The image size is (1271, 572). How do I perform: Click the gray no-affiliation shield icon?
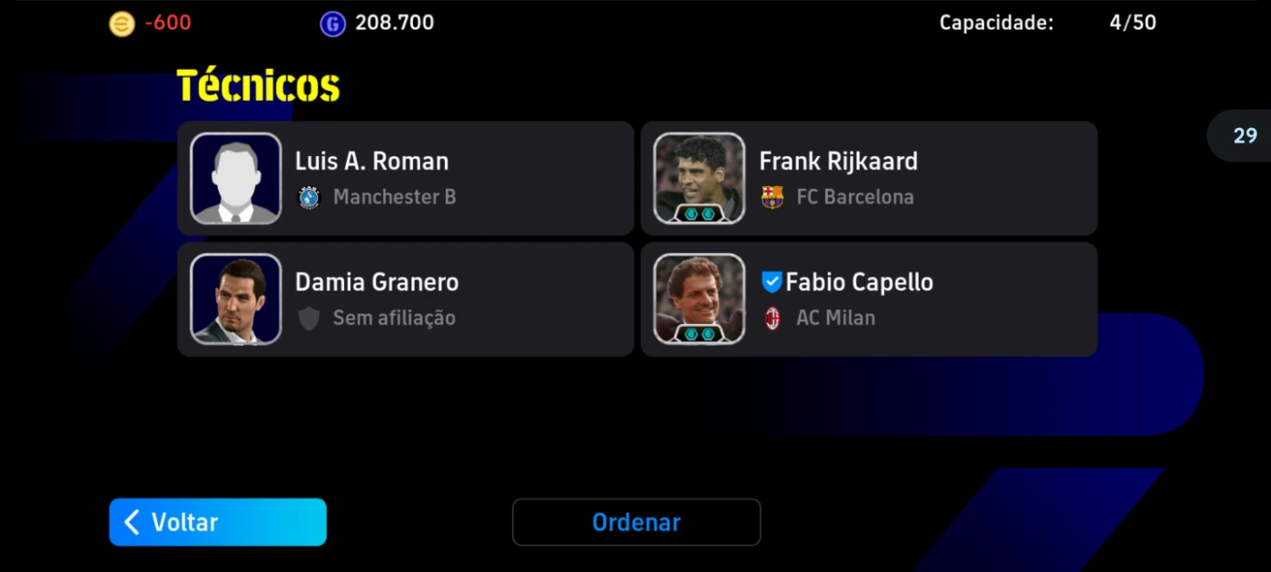point(310,318)
